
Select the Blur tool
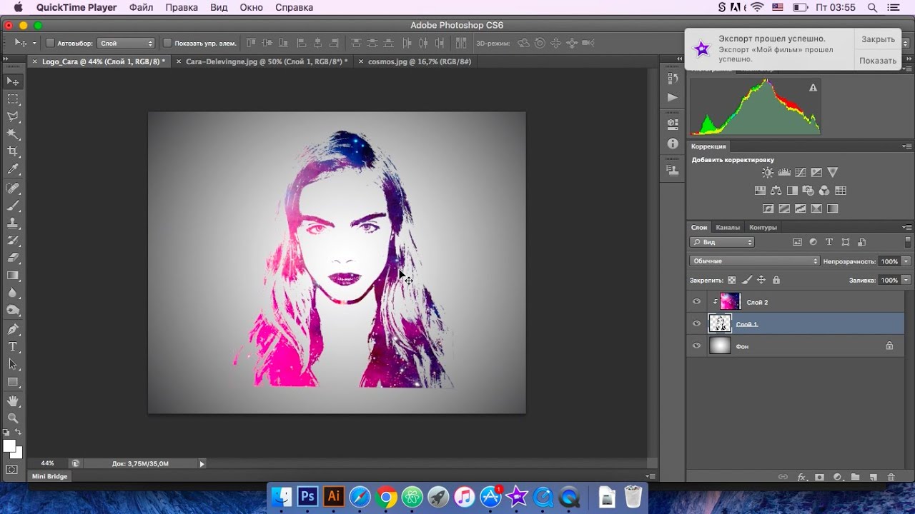point(13,293)
